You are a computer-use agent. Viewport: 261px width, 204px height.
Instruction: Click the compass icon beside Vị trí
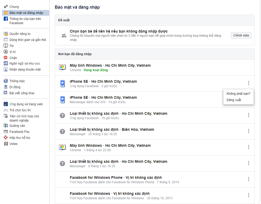(6, 52)
